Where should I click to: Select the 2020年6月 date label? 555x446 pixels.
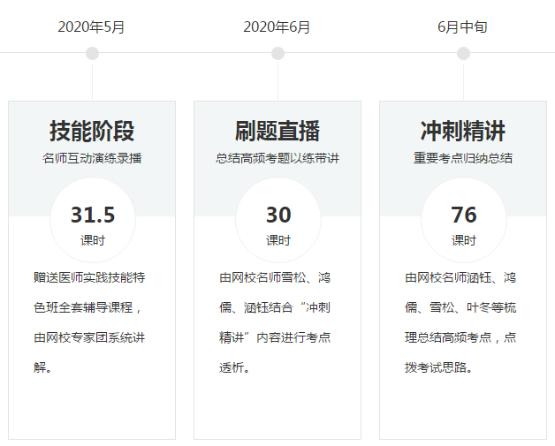click(x=277, y=26)
